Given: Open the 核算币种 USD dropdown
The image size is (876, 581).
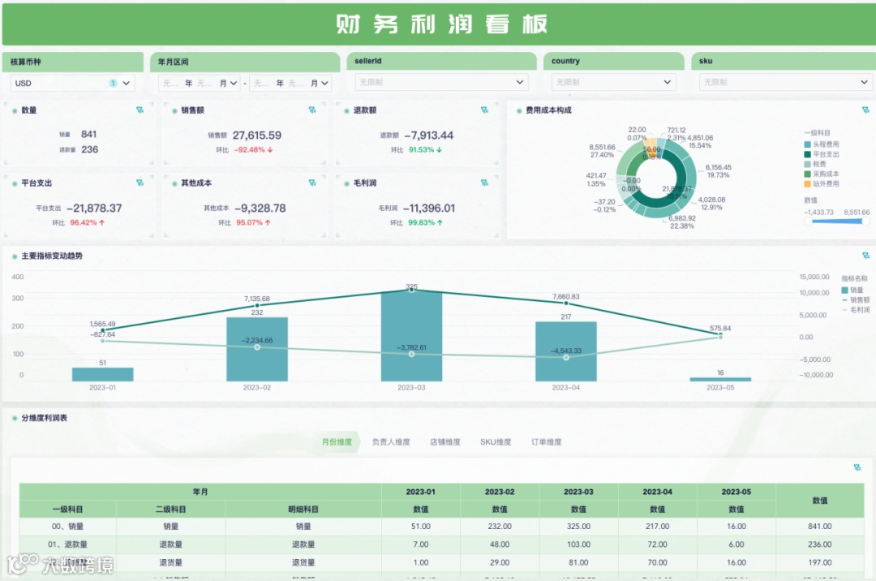Looking at the screenshot, I should tap(73, 83).
